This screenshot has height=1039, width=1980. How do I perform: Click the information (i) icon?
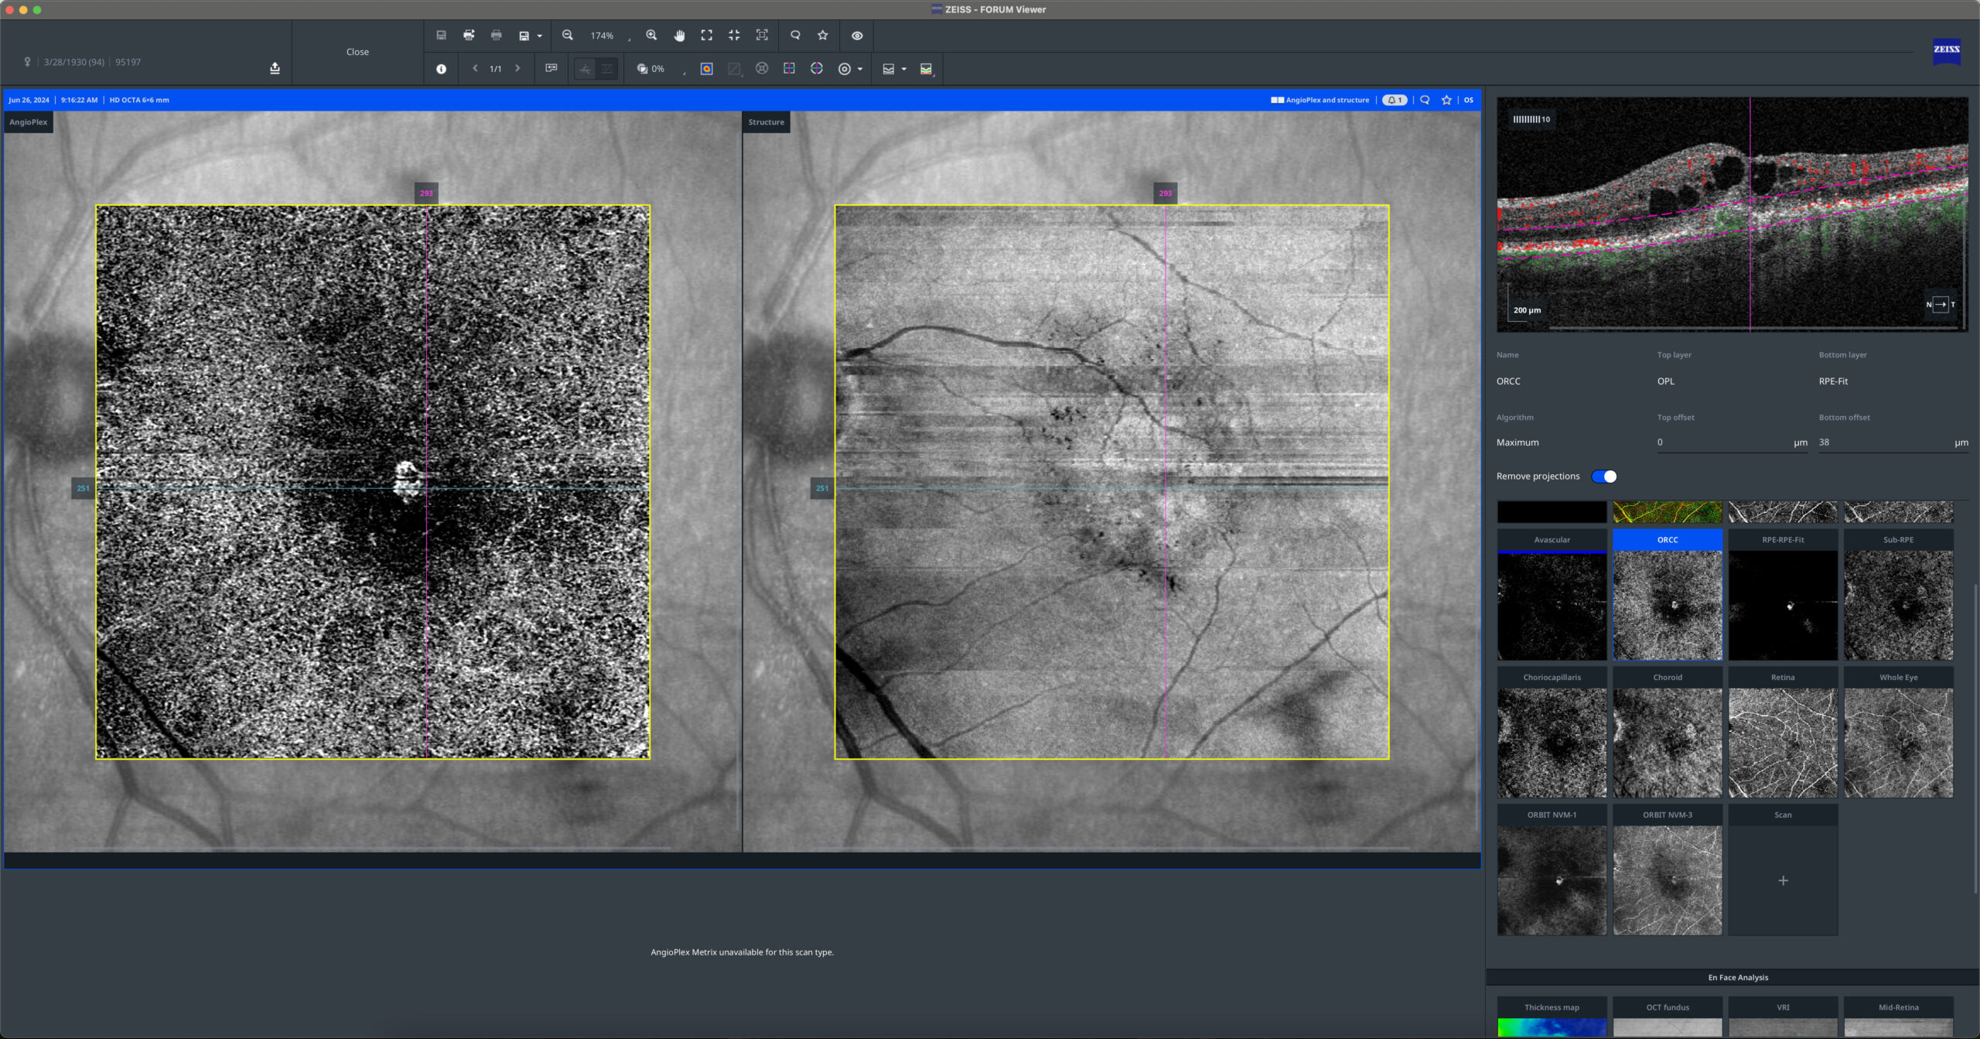(x=441, y=69)
